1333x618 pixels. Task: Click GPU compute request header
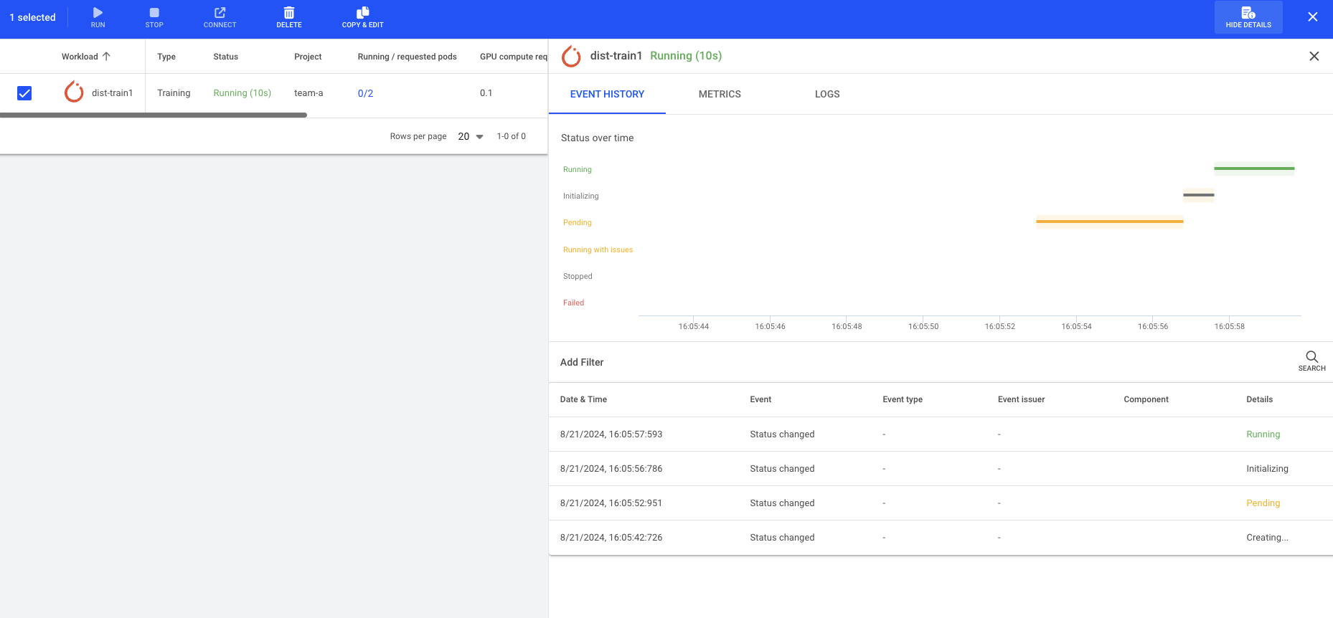513,57
